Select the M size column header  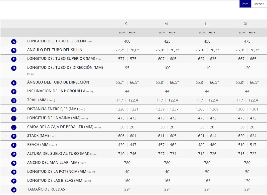pos(166,24)
